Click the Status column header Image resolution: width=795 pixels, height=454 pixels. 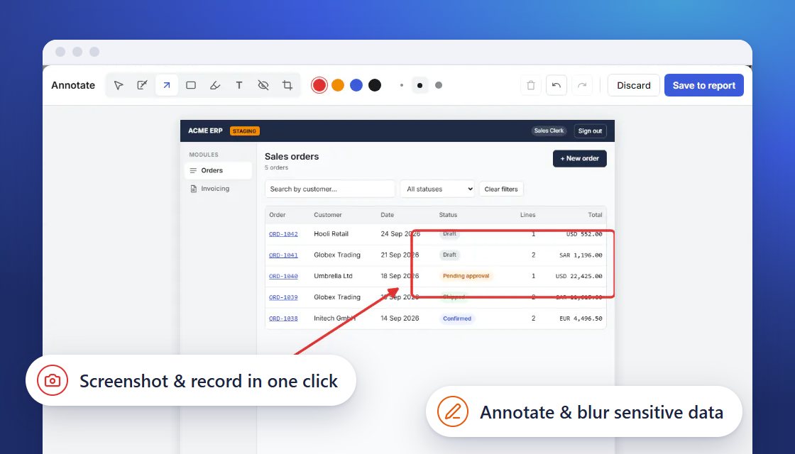click(448, 215)
